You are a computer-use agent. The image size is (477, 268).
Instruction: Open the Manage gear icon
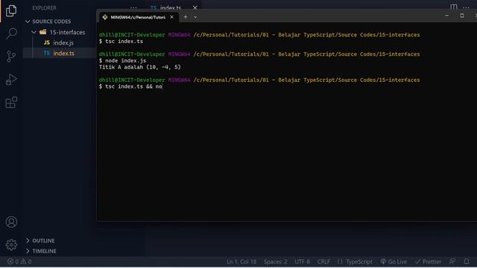click(11, 245)
